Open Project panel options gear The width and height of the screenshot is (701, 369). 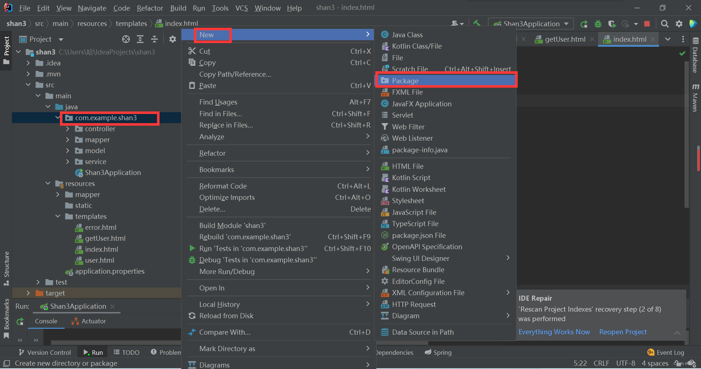173,39
